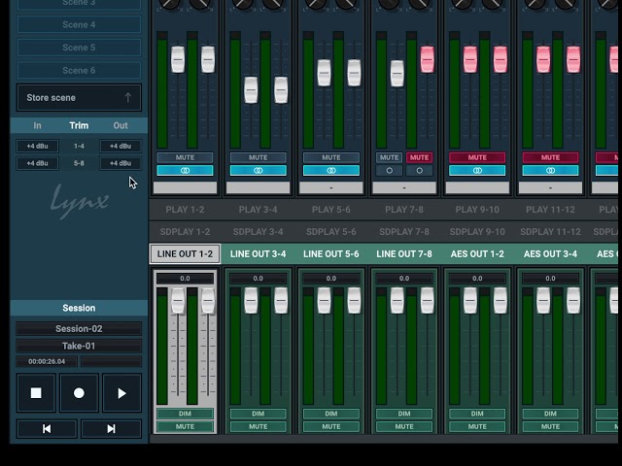Click the Store scene button
Screen dimensions: 622x466
pyautogui.click(x=79, y=97)
